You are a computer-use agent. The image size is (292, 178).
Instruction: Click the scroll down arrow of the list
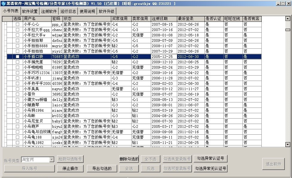pyautogui.click(x=288, y=145)
